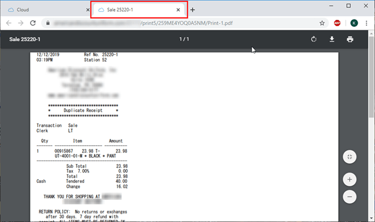Maximize the browser window

coord(349,6)
